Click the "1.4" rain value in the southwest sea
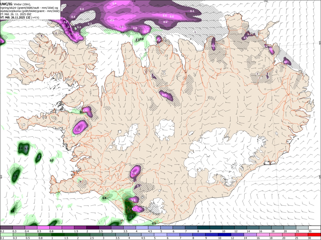 point(12,212)
